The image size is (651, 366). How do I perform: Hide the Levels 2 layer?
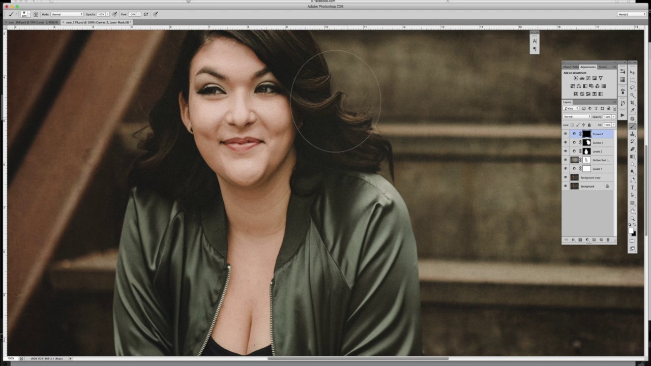566,151
